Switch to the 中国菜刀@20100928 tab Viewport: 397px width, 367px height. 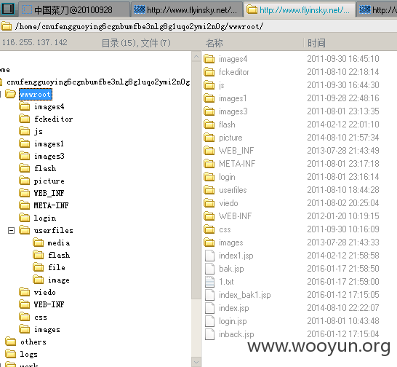point(74,9)
